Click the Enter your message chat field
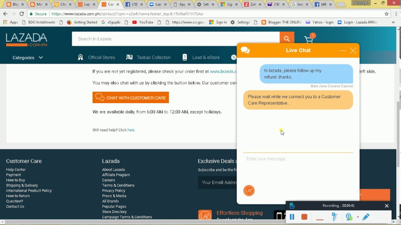 click(298, 159)
